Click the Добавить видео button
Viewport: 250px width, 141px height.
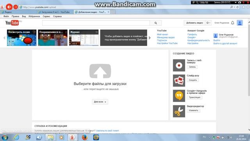(195, 23)
